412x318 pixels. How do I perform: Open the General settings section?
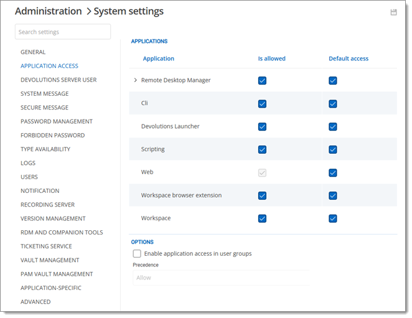[33, 52]
